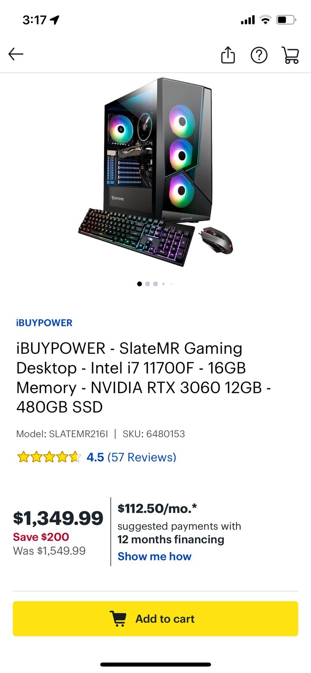
Task: Tap the 4.5 rating number
Action: (95, 457)
